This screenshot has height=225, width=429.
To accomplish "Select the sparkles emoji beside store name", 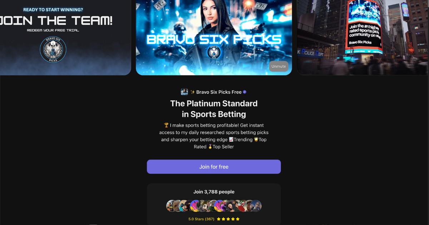I will point(192,92).
